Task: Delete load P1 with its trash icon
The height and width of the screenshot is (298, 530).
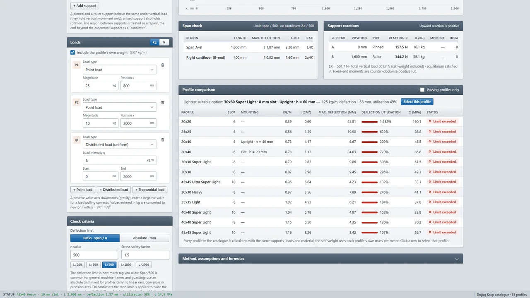Action: coord(163,65)
